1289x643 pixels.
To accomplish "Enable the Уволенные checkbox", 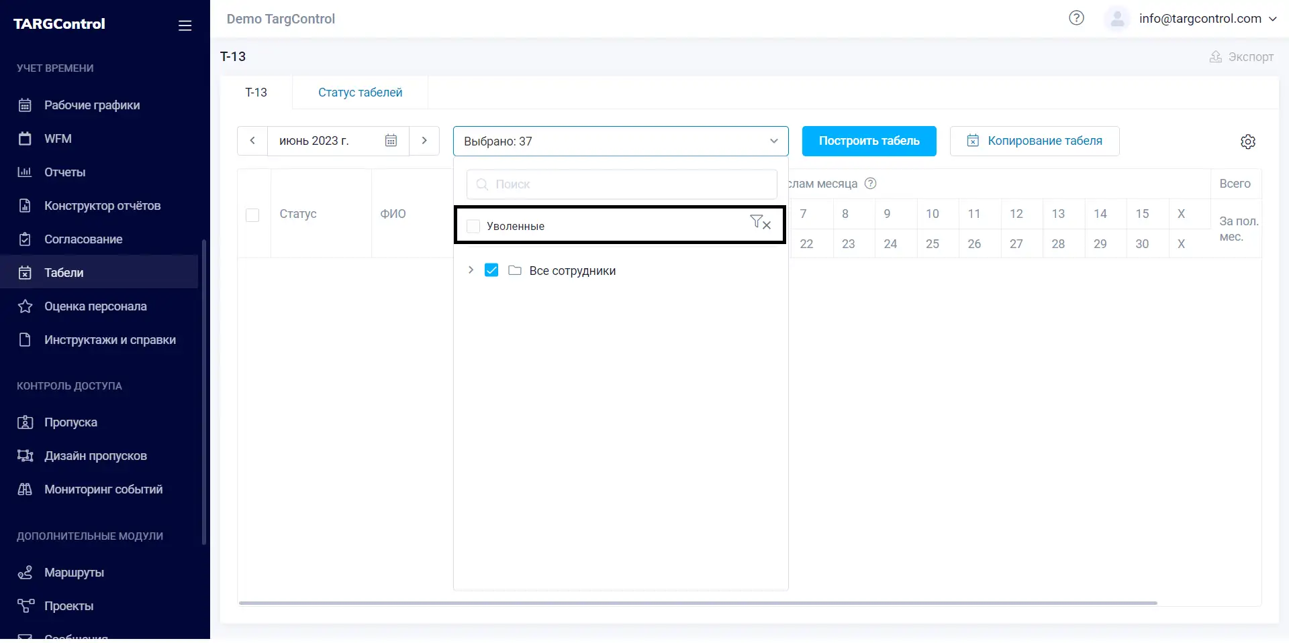I will pyautogui.click(x=473, y=227).
